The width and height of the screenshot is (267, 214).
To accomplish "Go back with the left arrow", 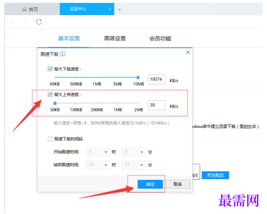I will [12, 22].
